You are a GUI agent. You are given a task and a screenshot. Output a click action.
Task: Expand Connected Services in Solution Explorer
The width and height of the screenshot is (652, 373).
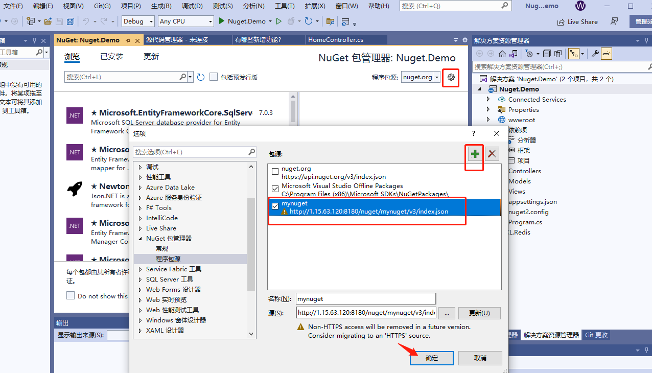pyautogui.click(x=488, y=99)
